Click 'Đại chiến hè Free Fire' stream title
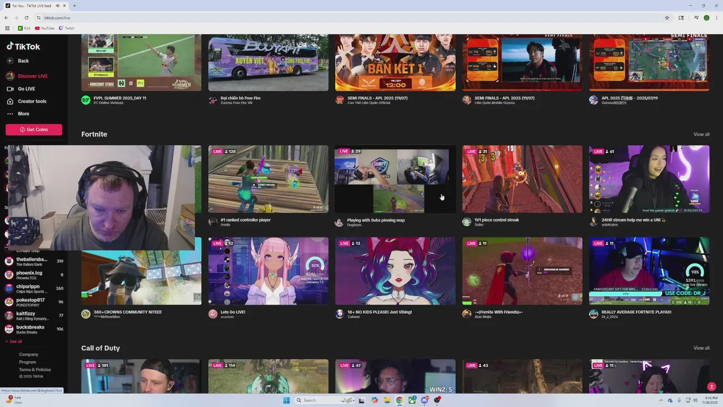Image resolution: width=723 pixels, height=407 pixels. coord(241,98)
